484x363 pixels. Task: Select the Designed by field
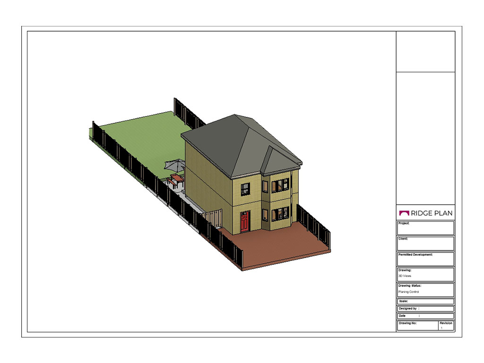point(425,309)
